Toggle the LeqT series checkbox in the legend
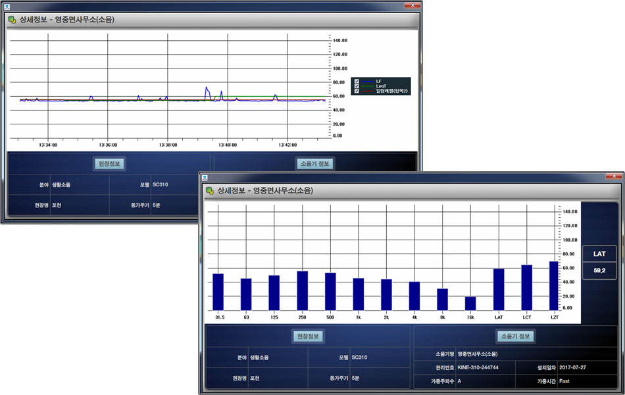 357,86
